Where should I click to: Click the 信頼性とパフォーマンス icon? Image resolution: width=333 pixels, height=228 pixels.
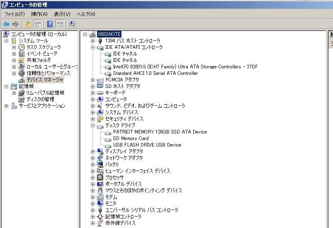(22, 73)
